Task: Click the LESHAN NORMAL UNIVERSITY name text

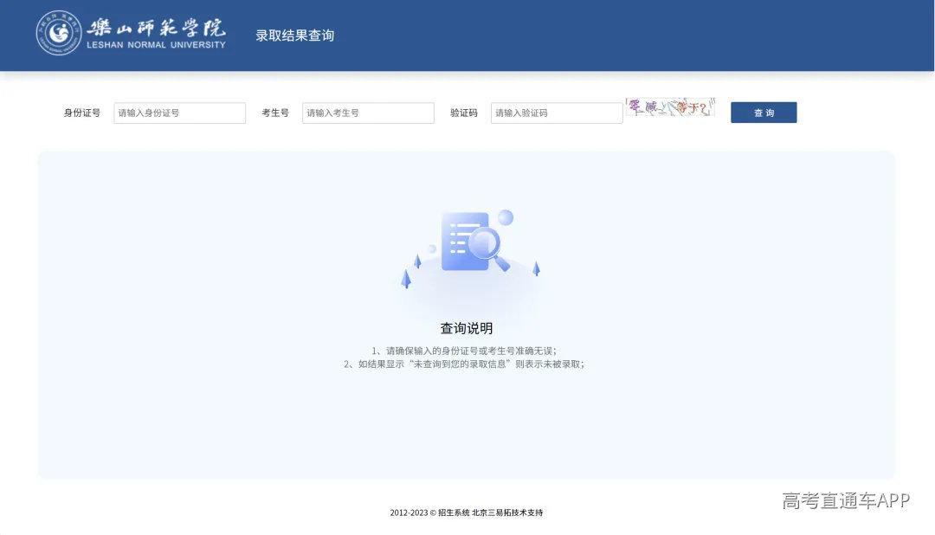Action: (156, 45)
